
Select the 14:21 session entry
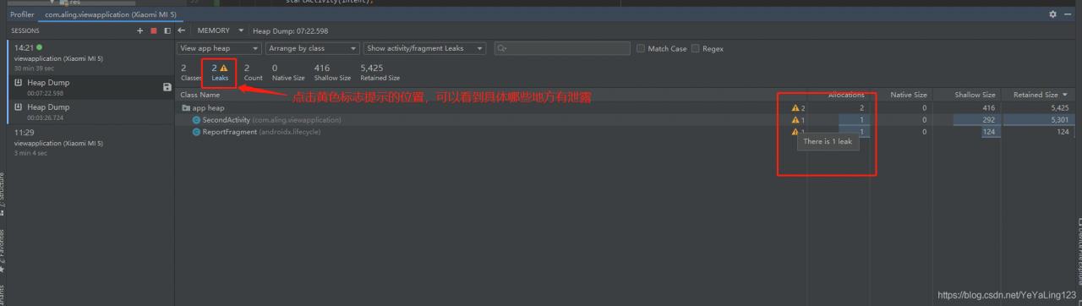click(90, 57)
